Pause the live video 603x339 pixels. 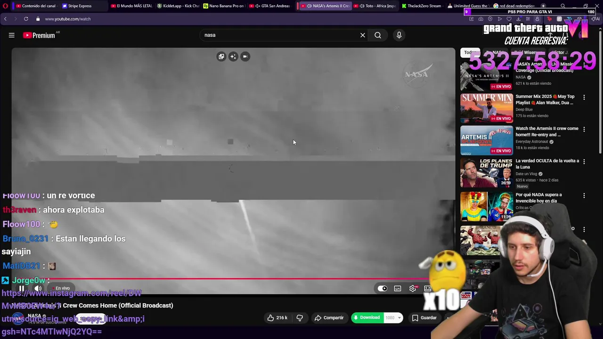[x=22, y=288]
